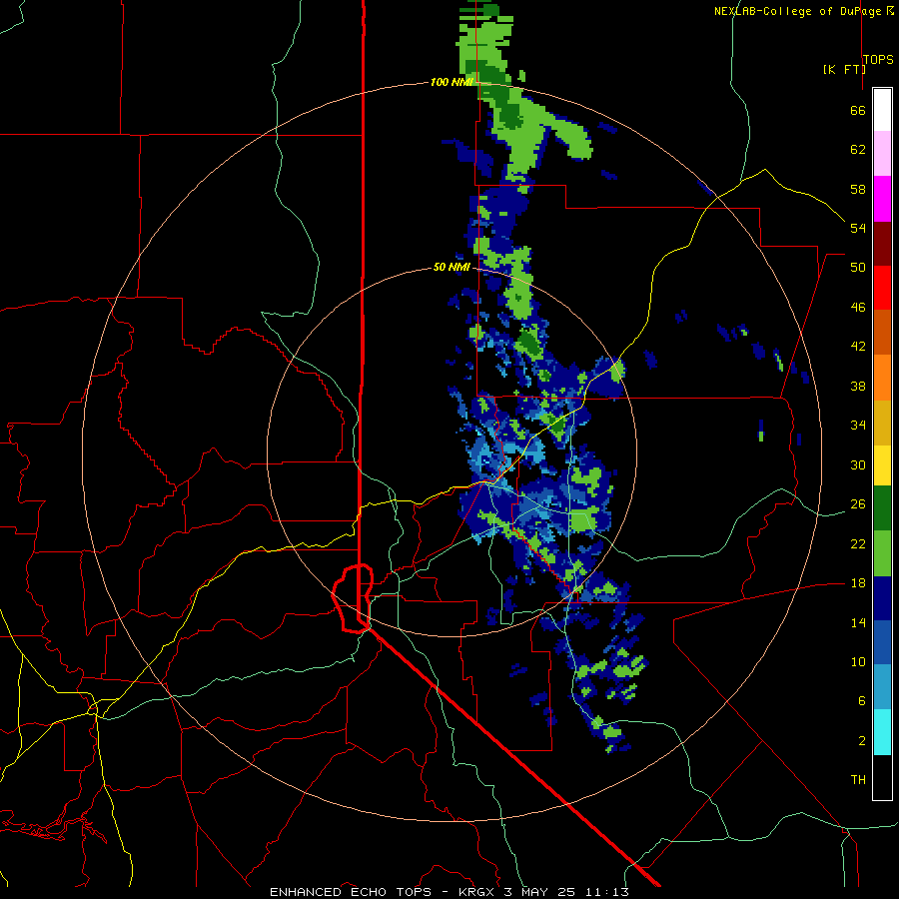
Task: Click the orange 42 legend swatch
Action: click(882, 378)
